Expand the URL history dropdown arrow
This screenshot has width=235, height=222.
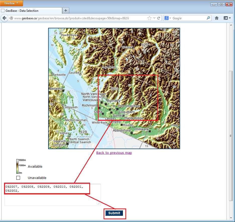(x=154, y=18)
